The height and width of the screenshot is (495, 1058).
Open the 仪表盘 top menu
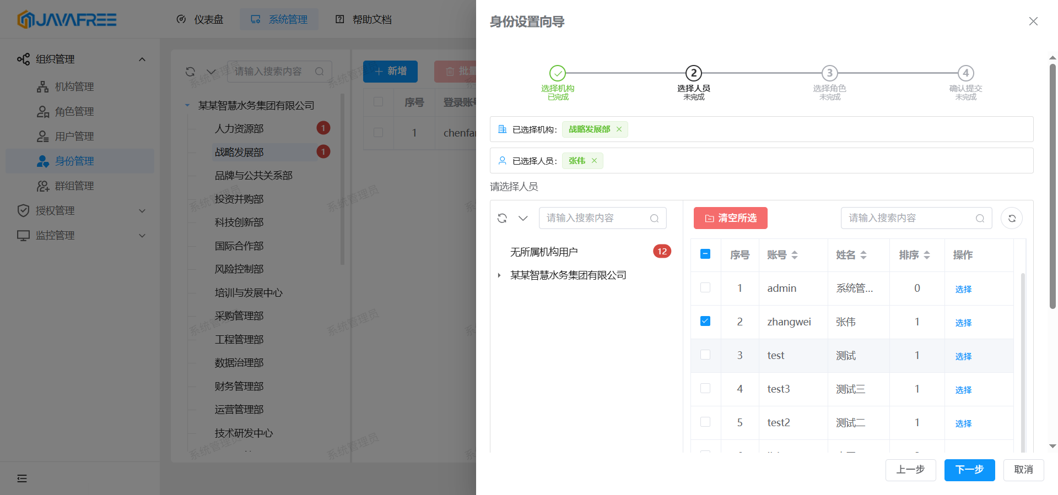pyautogui.click(x=200, y=19)
